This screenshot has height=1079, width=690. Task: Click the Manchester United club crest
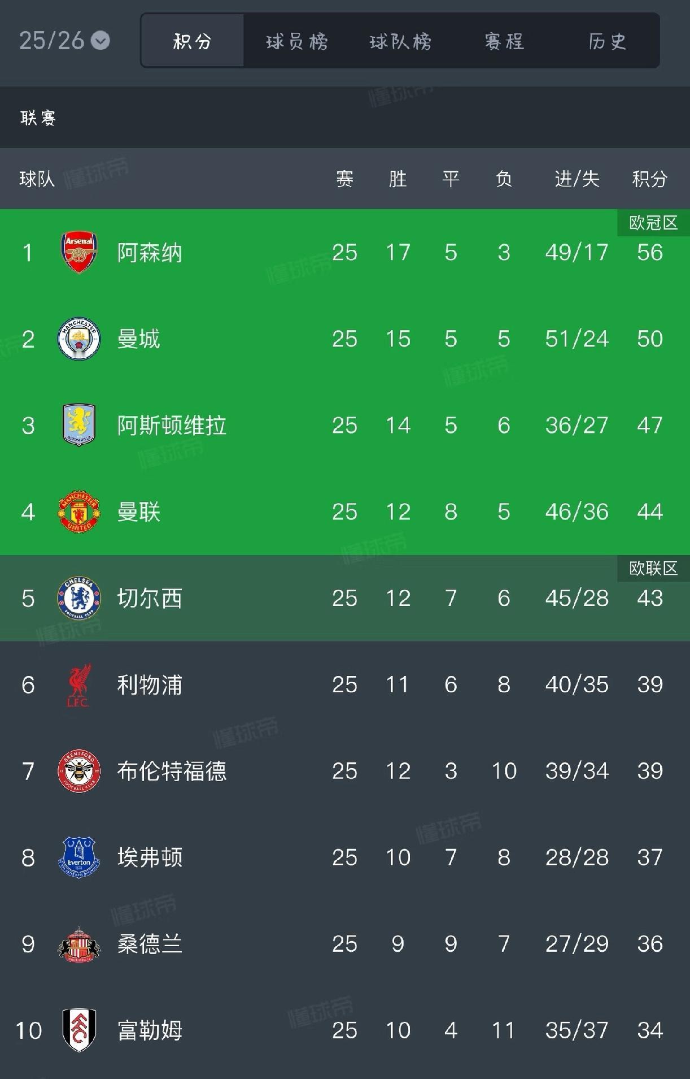point(79,512)
